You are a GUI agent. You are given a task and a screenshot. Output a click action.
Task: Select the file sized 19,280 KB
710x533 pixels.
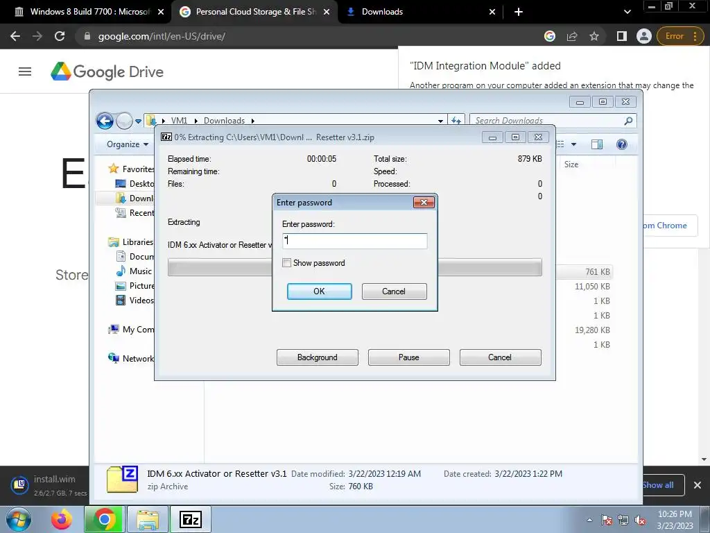click(x=592, y=330)
